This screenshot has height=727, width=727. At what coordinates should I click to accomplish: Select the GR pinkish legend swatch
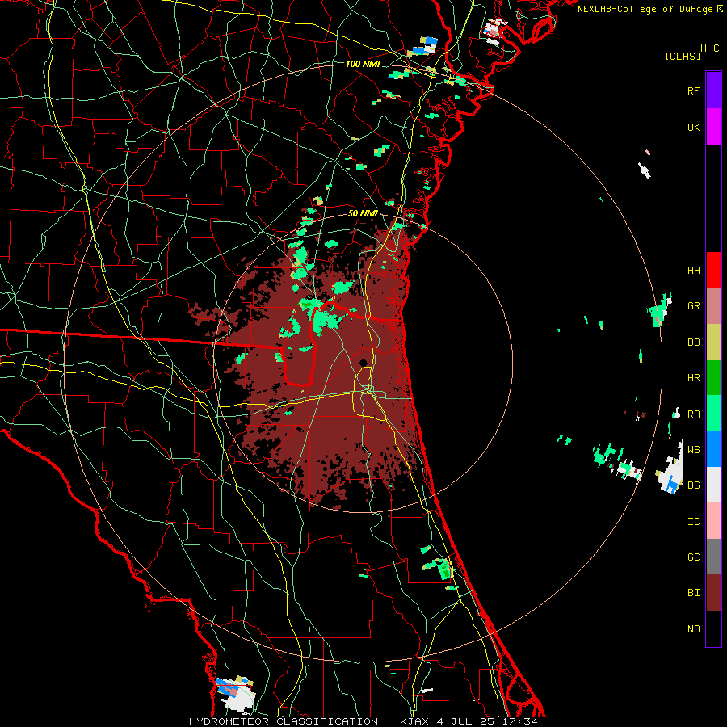(713, 306)
